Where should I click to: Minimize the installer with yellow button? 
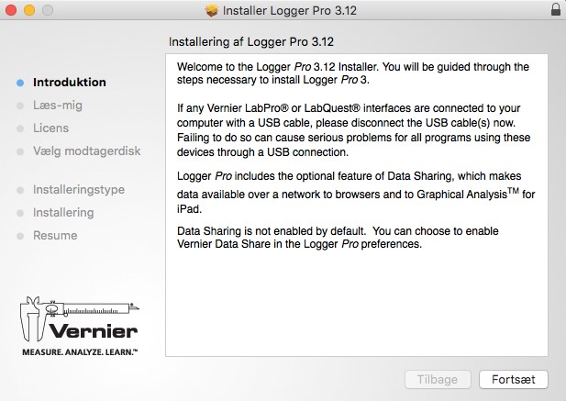pos(29,10)
